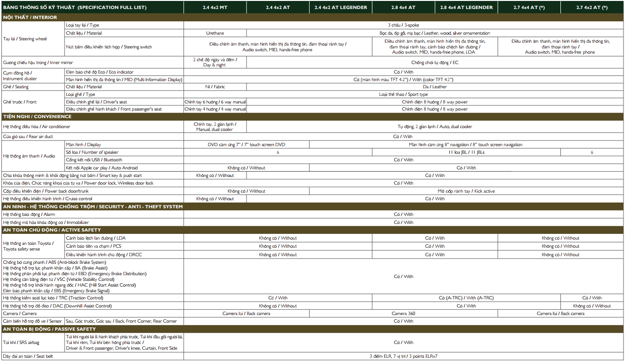Click the AN TOÀN BỊ ĐỘNG / PASSIVE SAFETY bar

[312, 329]
